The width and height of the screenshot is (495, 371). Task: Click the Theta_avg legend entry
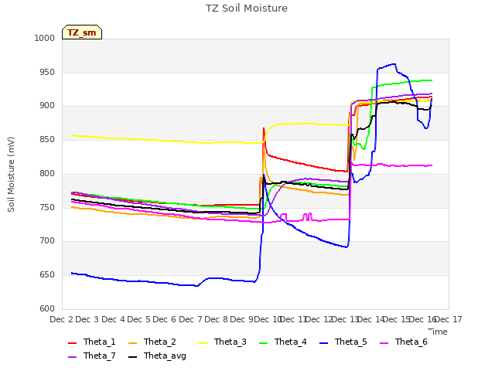click(x=157, y=356)
